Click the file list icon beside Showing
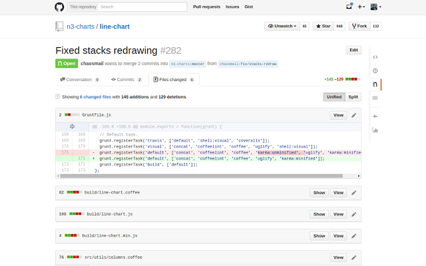The image size is (426, 266). click(x=58, y=96)
